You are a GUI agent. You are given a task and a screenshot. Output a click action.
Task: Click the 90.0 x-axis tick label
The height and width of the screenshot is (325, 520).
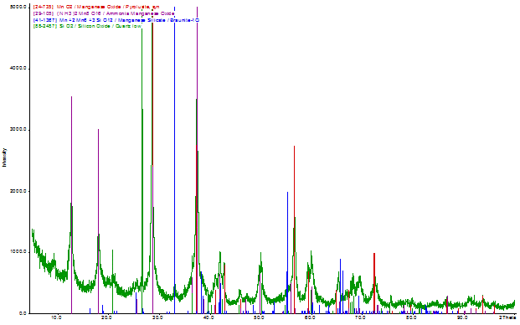462,318
